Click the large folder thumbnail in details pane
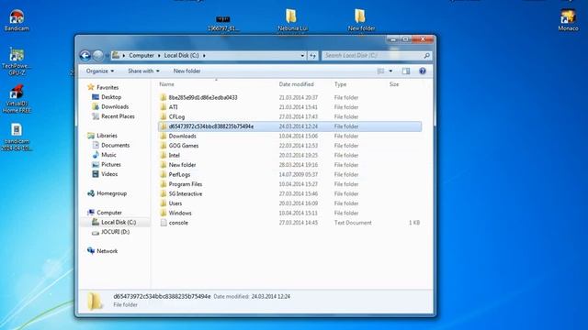This screenshot has width=588, height=330. click(95, 301)
